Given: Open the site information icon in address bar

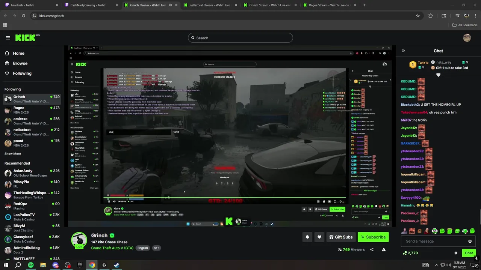Looking at the screenshot, I should [x=34, y=16].
